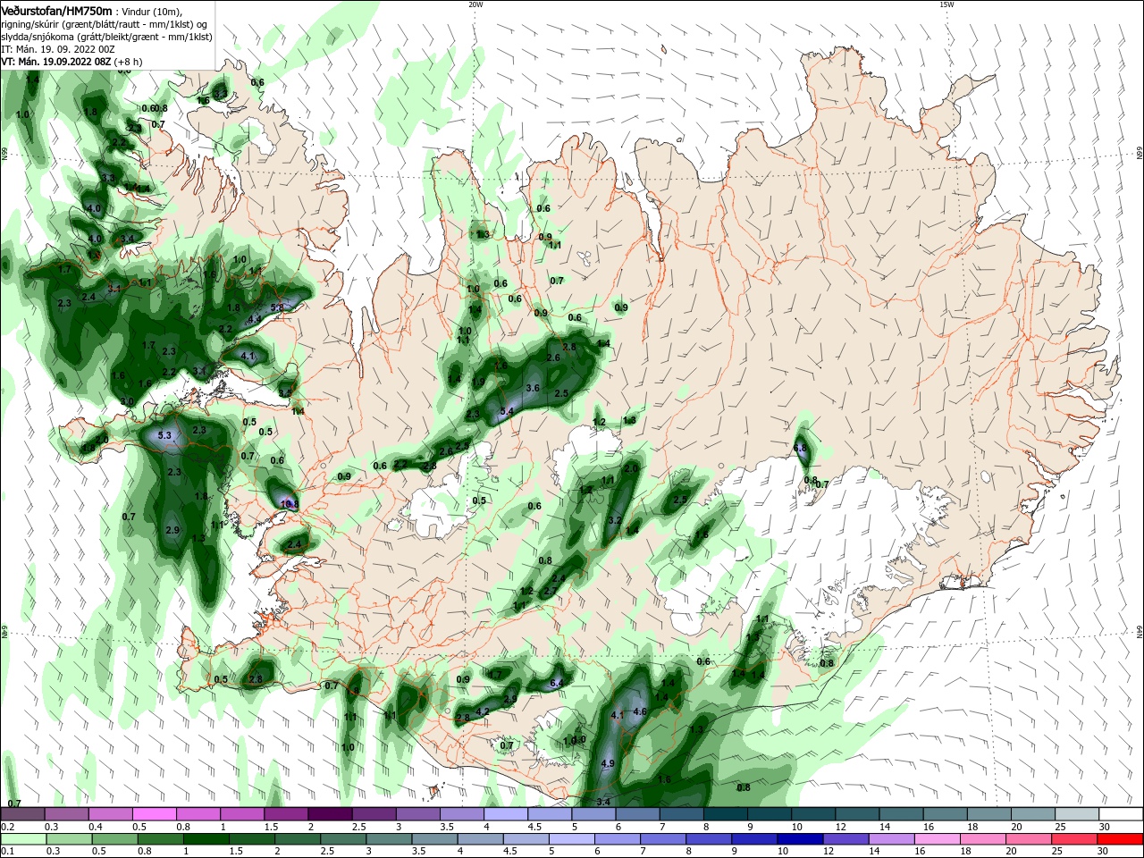
Task: Select the lower legend swatch between 14 and 16
Action: point(893,839)
